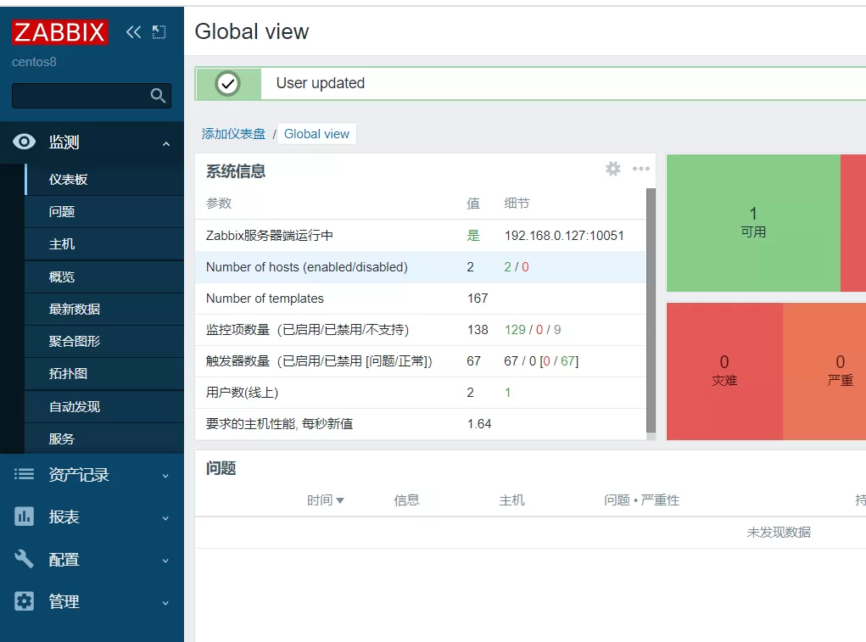Collapse the sidebar with the double-arrow icon
The height and width of the screenshot is (642, 866).
[133, 31]
